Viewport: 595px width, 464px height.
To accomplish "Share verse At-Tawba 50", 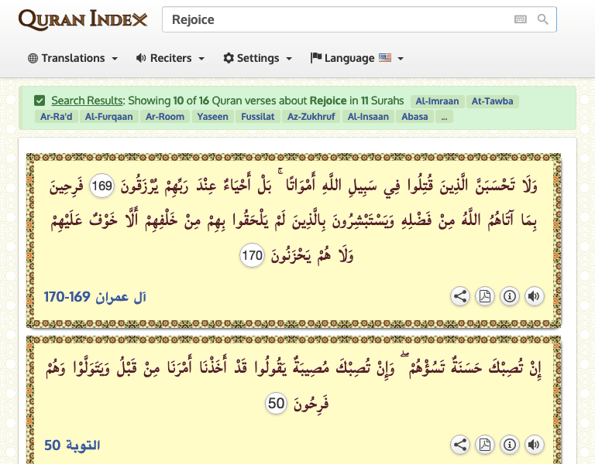I will point(460,445).
